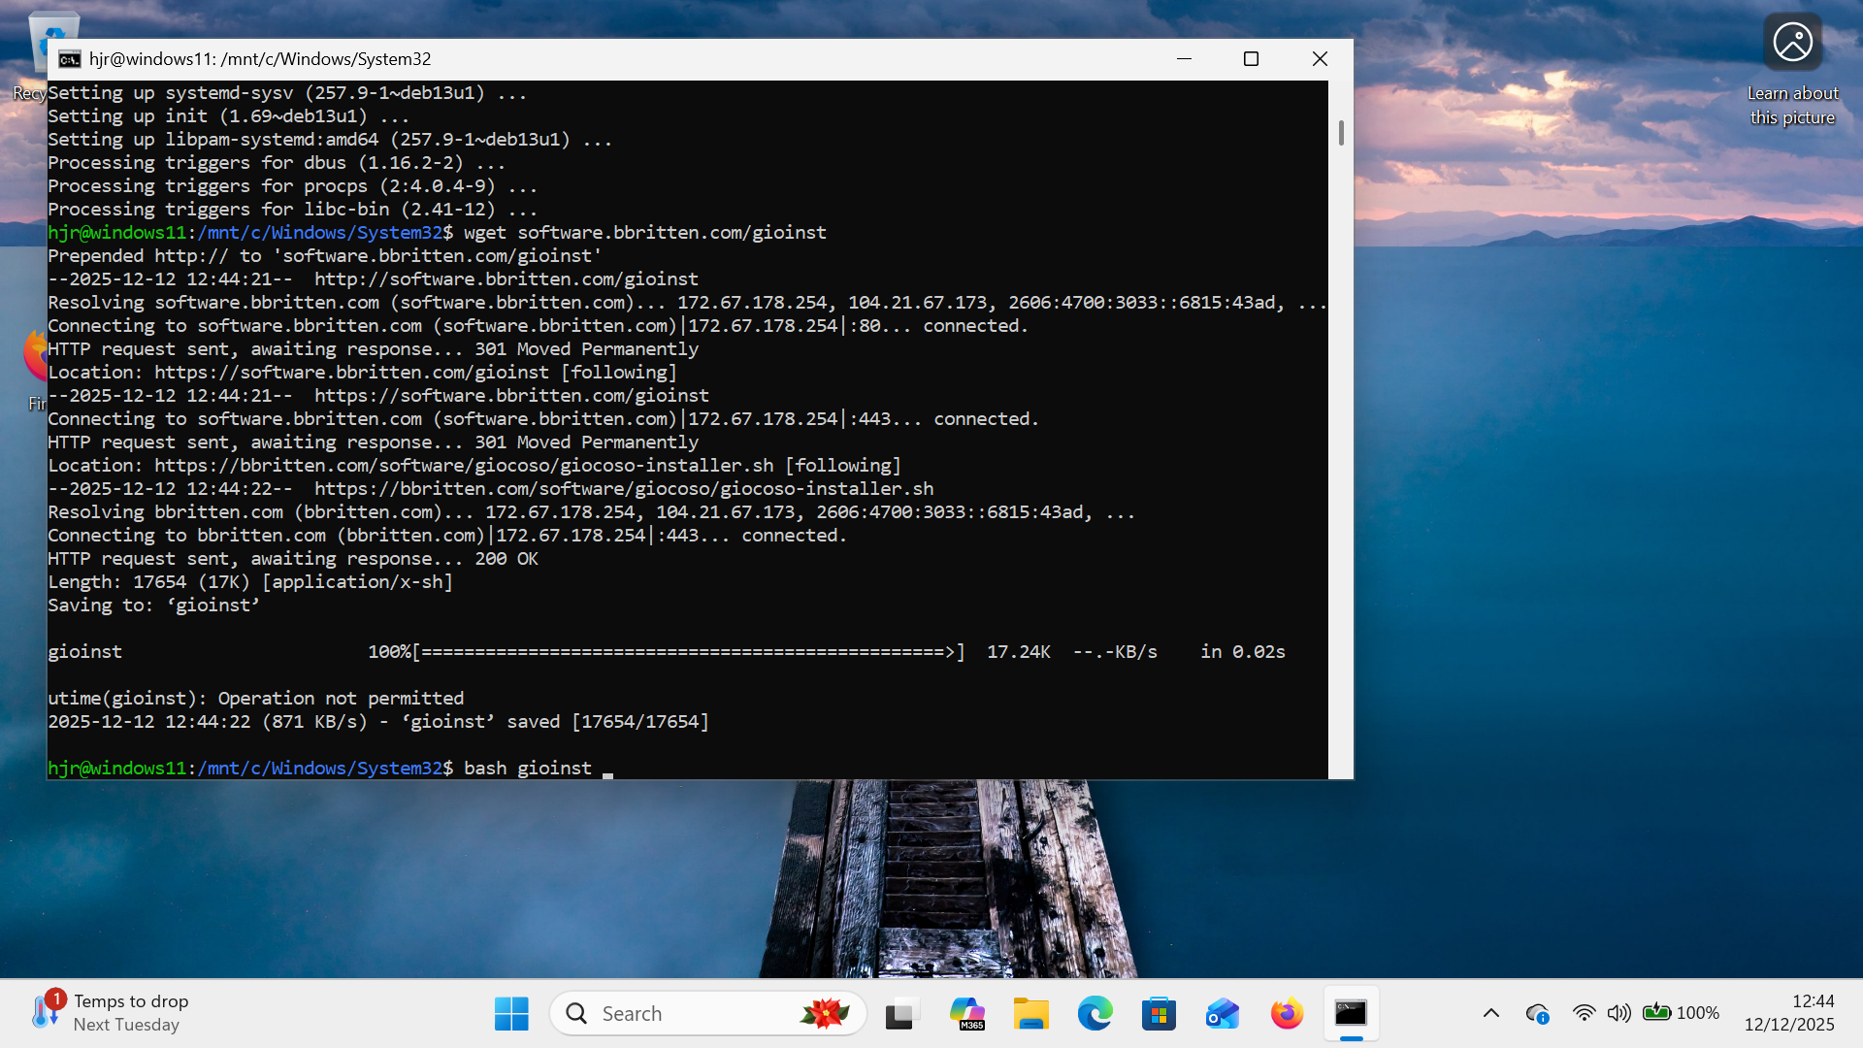Maximize the terminal window
Image resolution: width=1863 pixels, height=1048 pixels.
pyautogui.click(x=1251, y=59)
